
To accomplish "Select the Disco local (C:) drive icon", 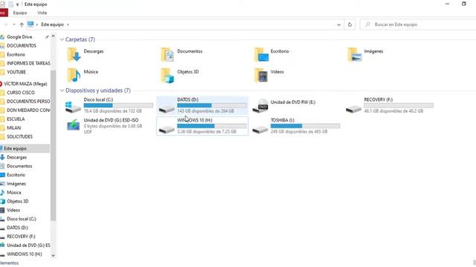I will tap(73, 107).
